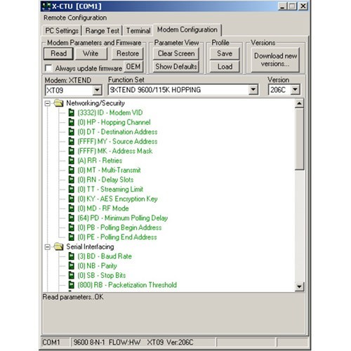Click the scroll down arrow of parameter list

coord(300,286)
